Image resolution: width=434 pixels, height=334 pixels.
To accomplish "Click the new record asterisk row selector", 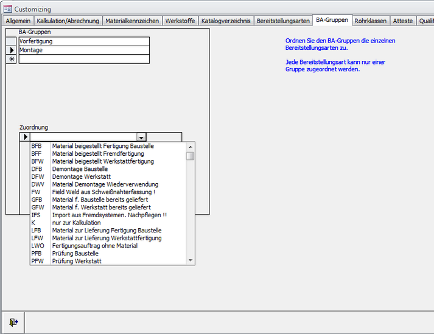I will click(12, 60).
